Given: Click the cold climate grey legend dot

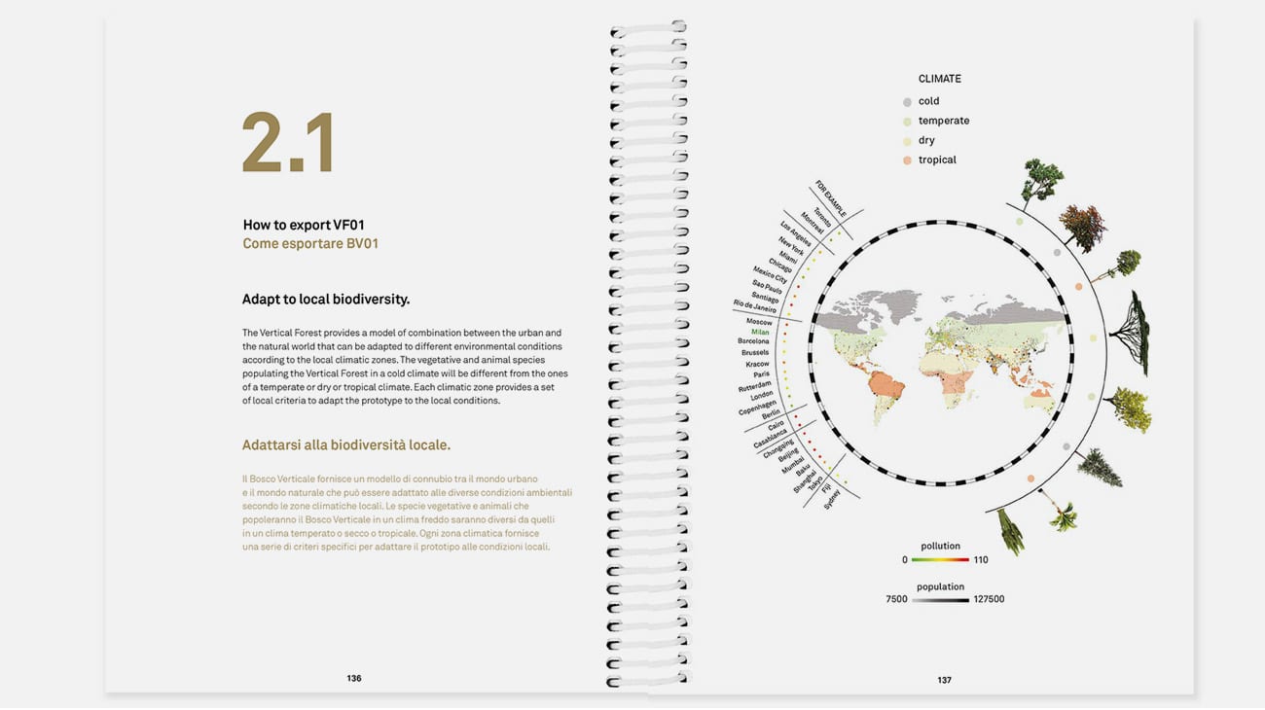Looking at the screenshot, I should (908, 101).
